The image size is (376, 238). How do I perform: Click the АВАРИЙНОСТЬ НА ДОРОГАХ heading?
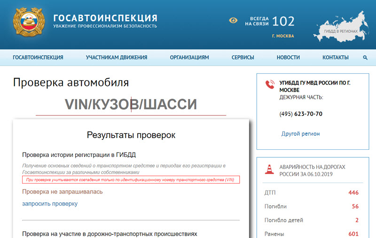pyautogui.click(x=312, y=170)
